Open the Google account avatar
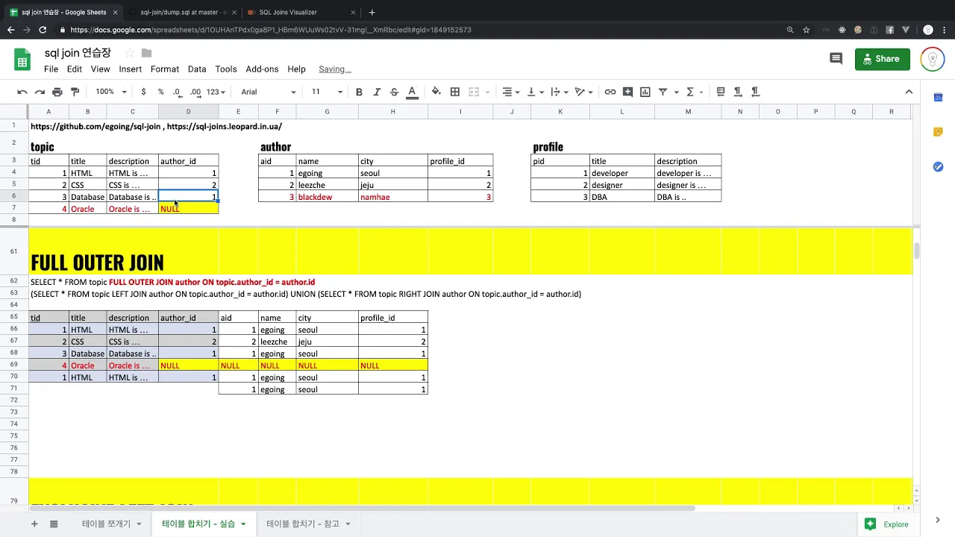 [933, 59]
